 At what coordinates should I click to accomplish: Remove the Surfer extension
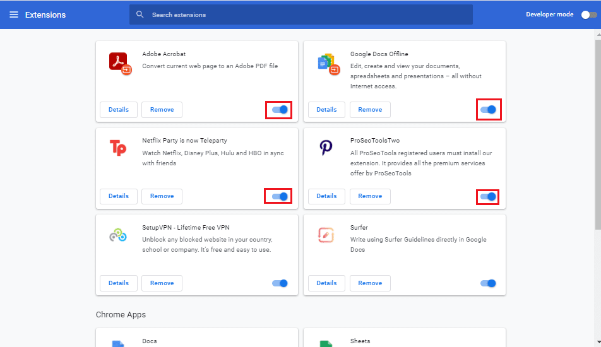pyautogui.click(x=370, y=283)
